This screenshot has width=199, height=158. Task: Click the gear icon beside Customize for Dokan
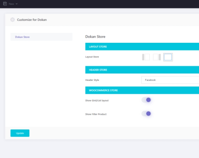coord(13,20)
